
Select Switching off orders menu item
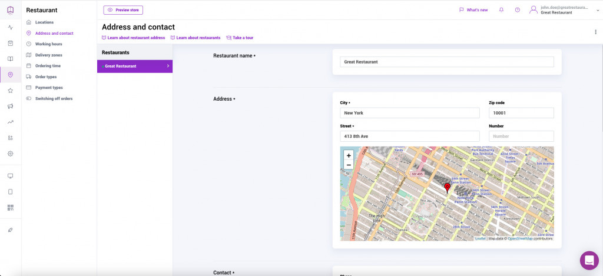(54, 98)
